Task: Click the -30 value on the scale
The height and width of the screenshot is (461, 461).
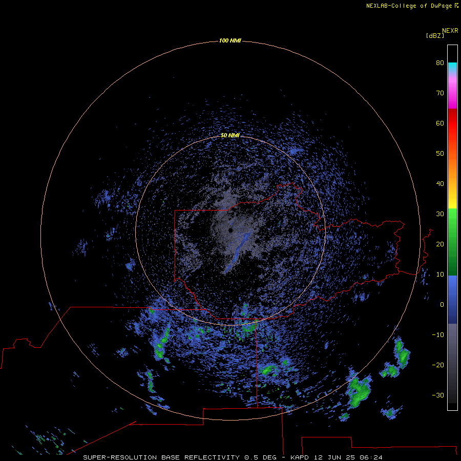Action: pos(438,395)
